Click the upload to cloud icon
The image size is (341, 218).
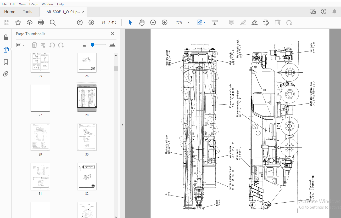coord(30,22)
